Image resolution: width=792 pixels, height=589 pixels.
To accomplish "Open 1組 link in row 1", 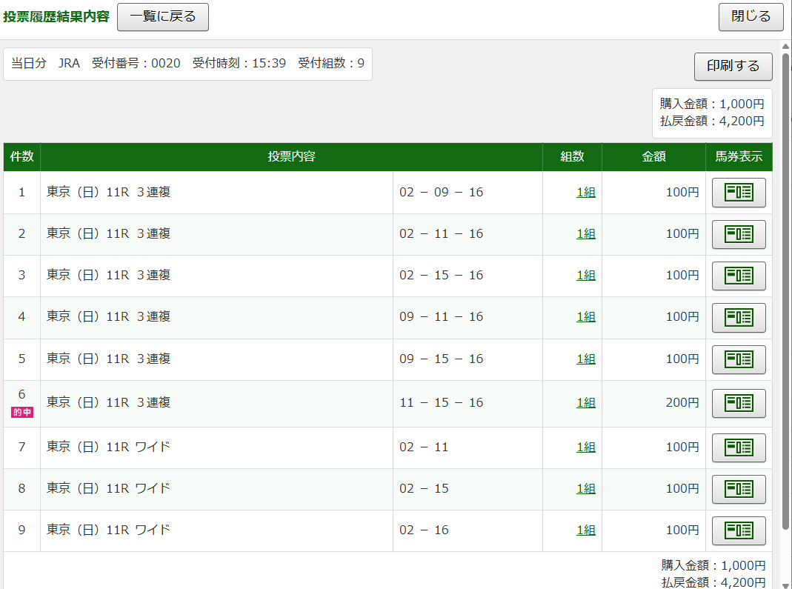I will [x=586, y=193].
